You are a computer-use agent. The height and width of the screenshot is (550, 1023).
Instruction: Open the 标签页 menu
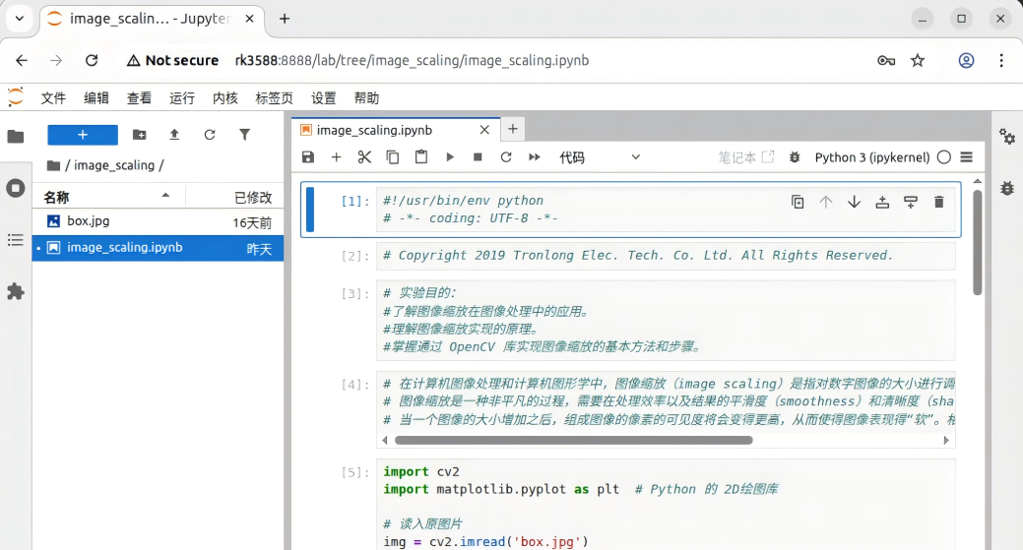click(274, 97)
